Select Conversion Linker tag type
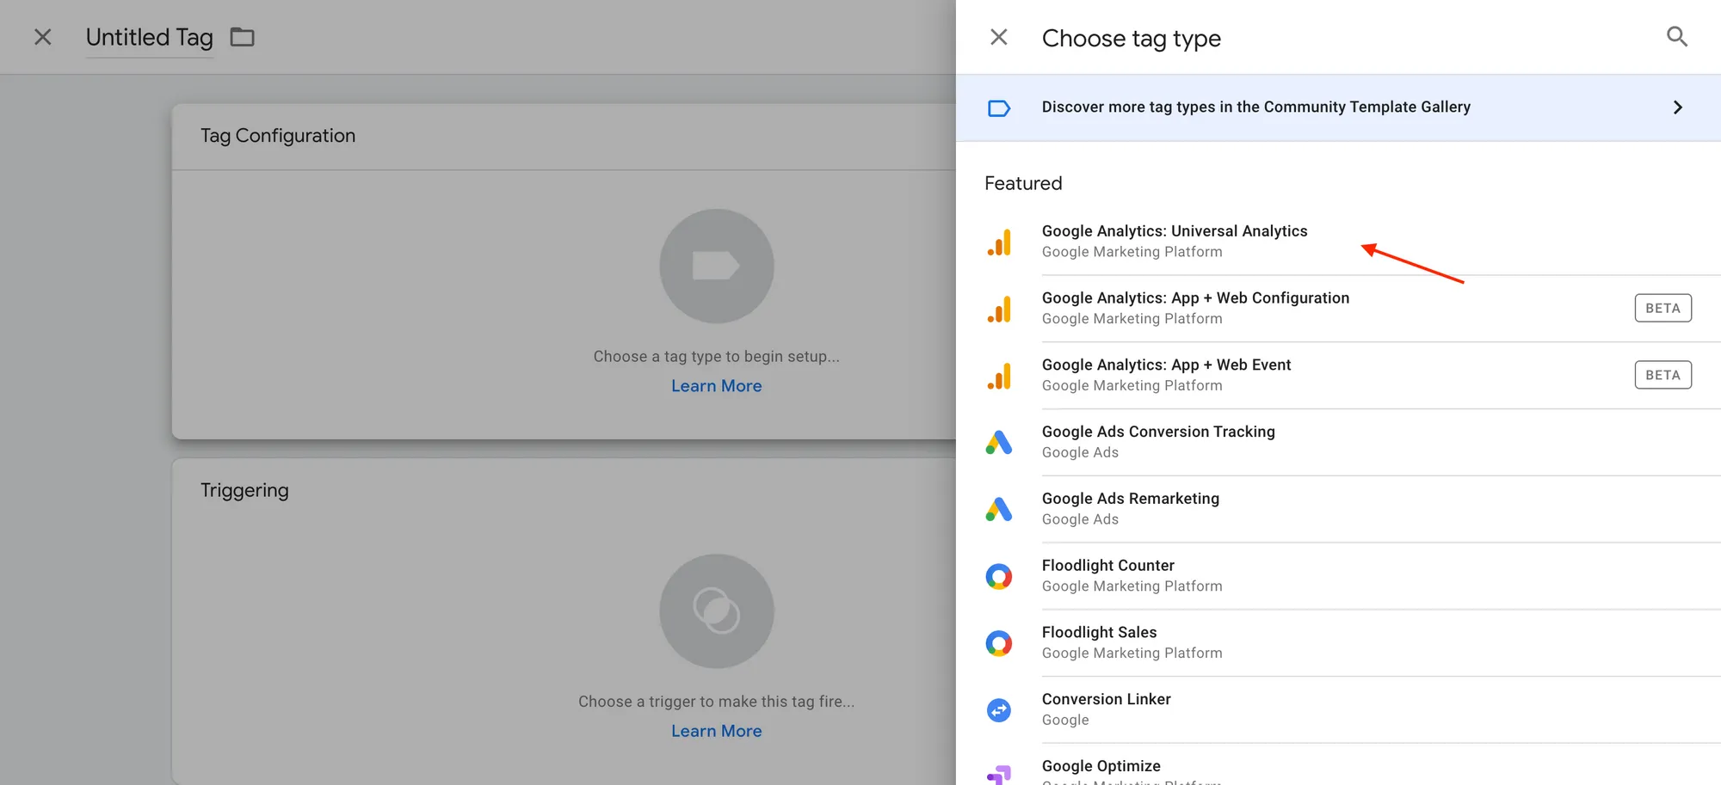The image size is (1721, 785). click(x=1338, y=711)
